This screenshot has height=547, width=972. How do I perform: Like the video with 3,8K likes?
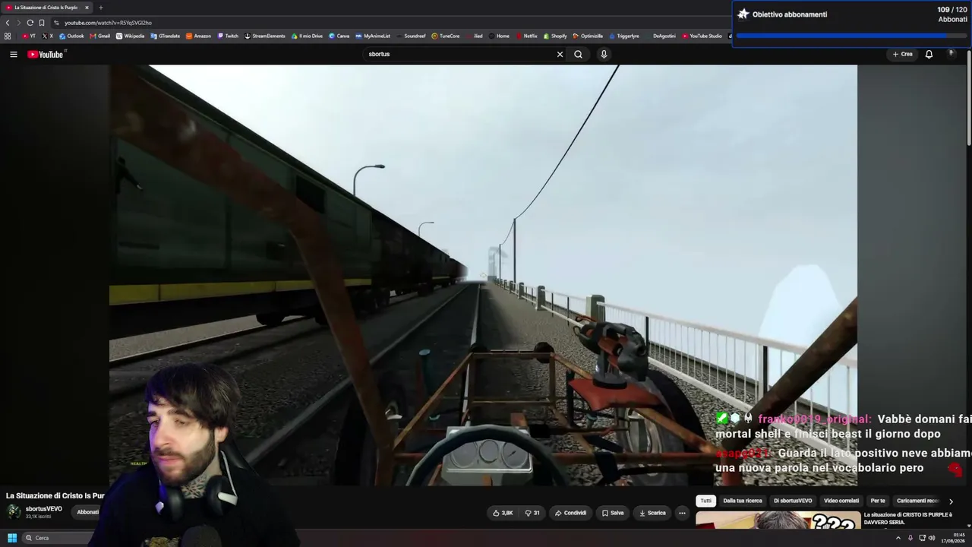tap(503, 513)
